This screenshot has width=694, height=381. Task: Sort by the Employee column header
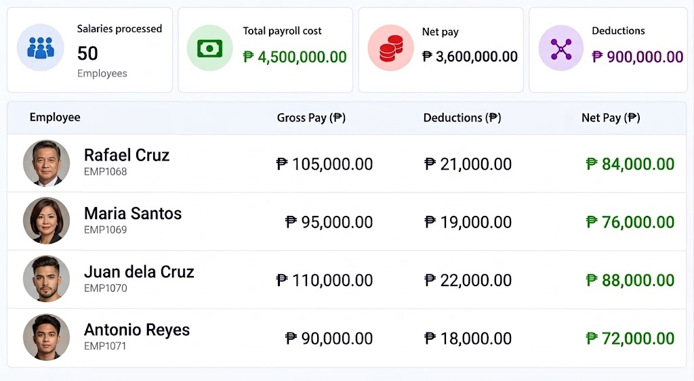[x=55, y=117]
